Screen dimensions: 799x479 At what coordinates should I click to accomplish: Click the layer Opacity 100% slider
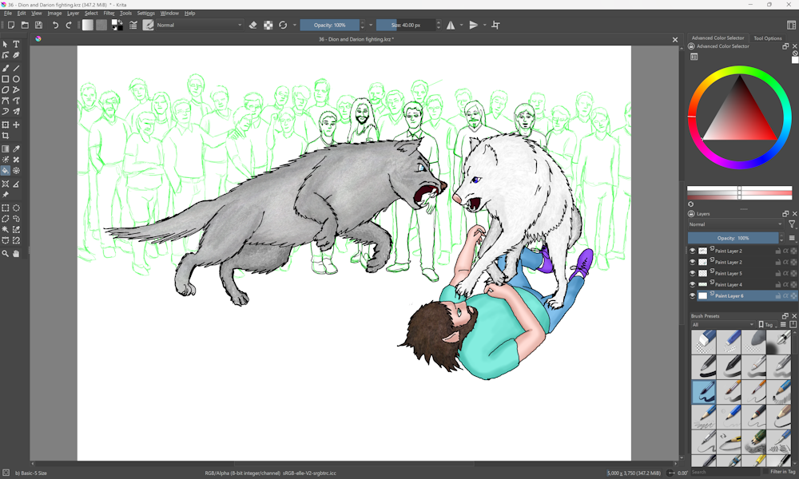point(733,238)
